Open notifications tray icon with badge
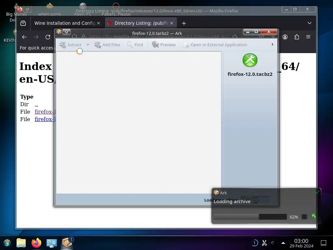 click(255, 243)
